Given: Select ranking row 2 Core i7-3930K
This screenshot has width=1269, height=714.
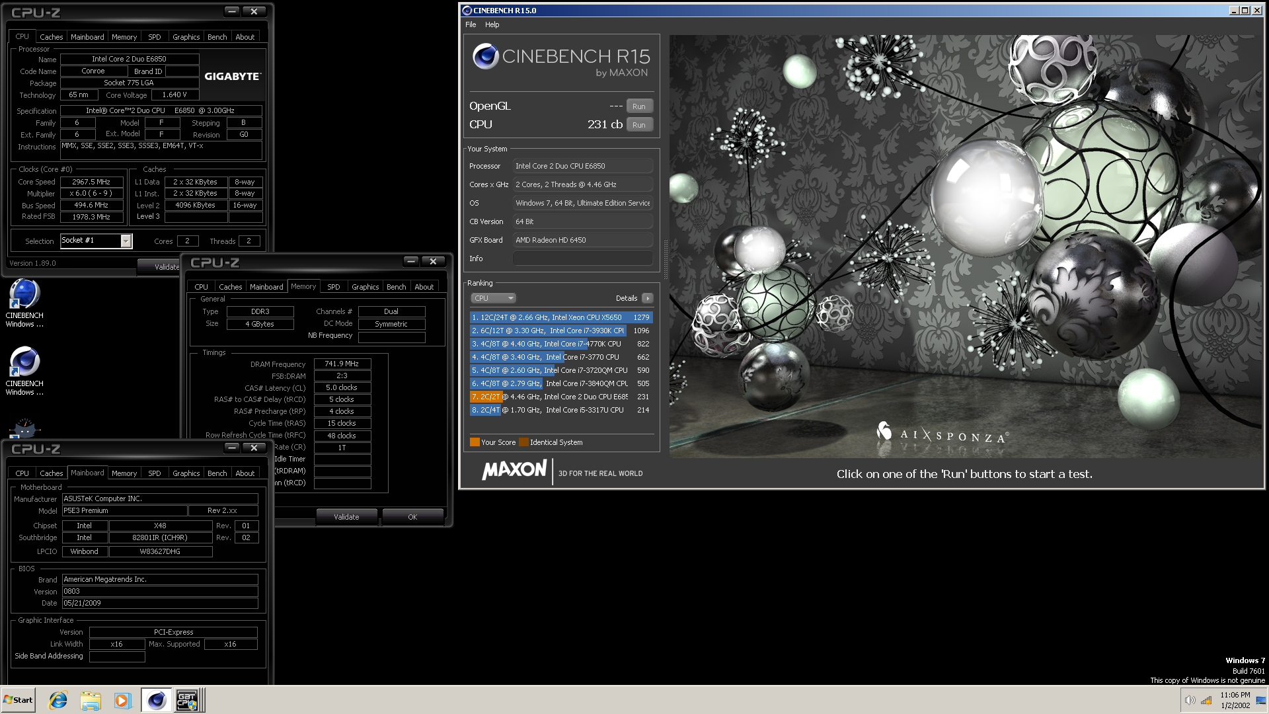Looking at the screenshot, I should 561,331.
